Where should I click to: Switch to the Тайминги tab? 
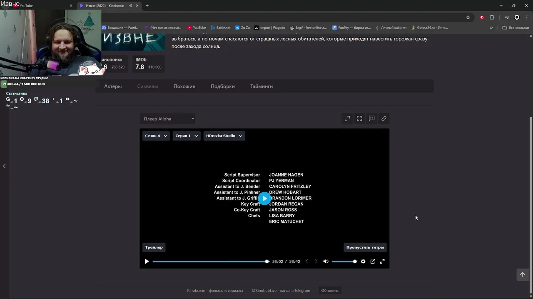click(x=262, y=86)
